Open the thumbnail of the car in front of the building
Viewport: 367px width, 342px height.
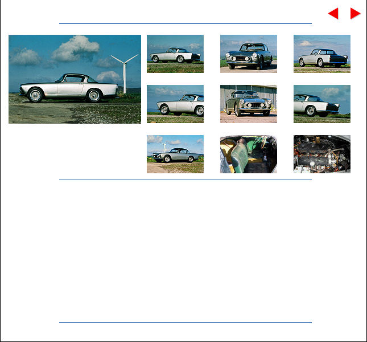tap(249, 104)
